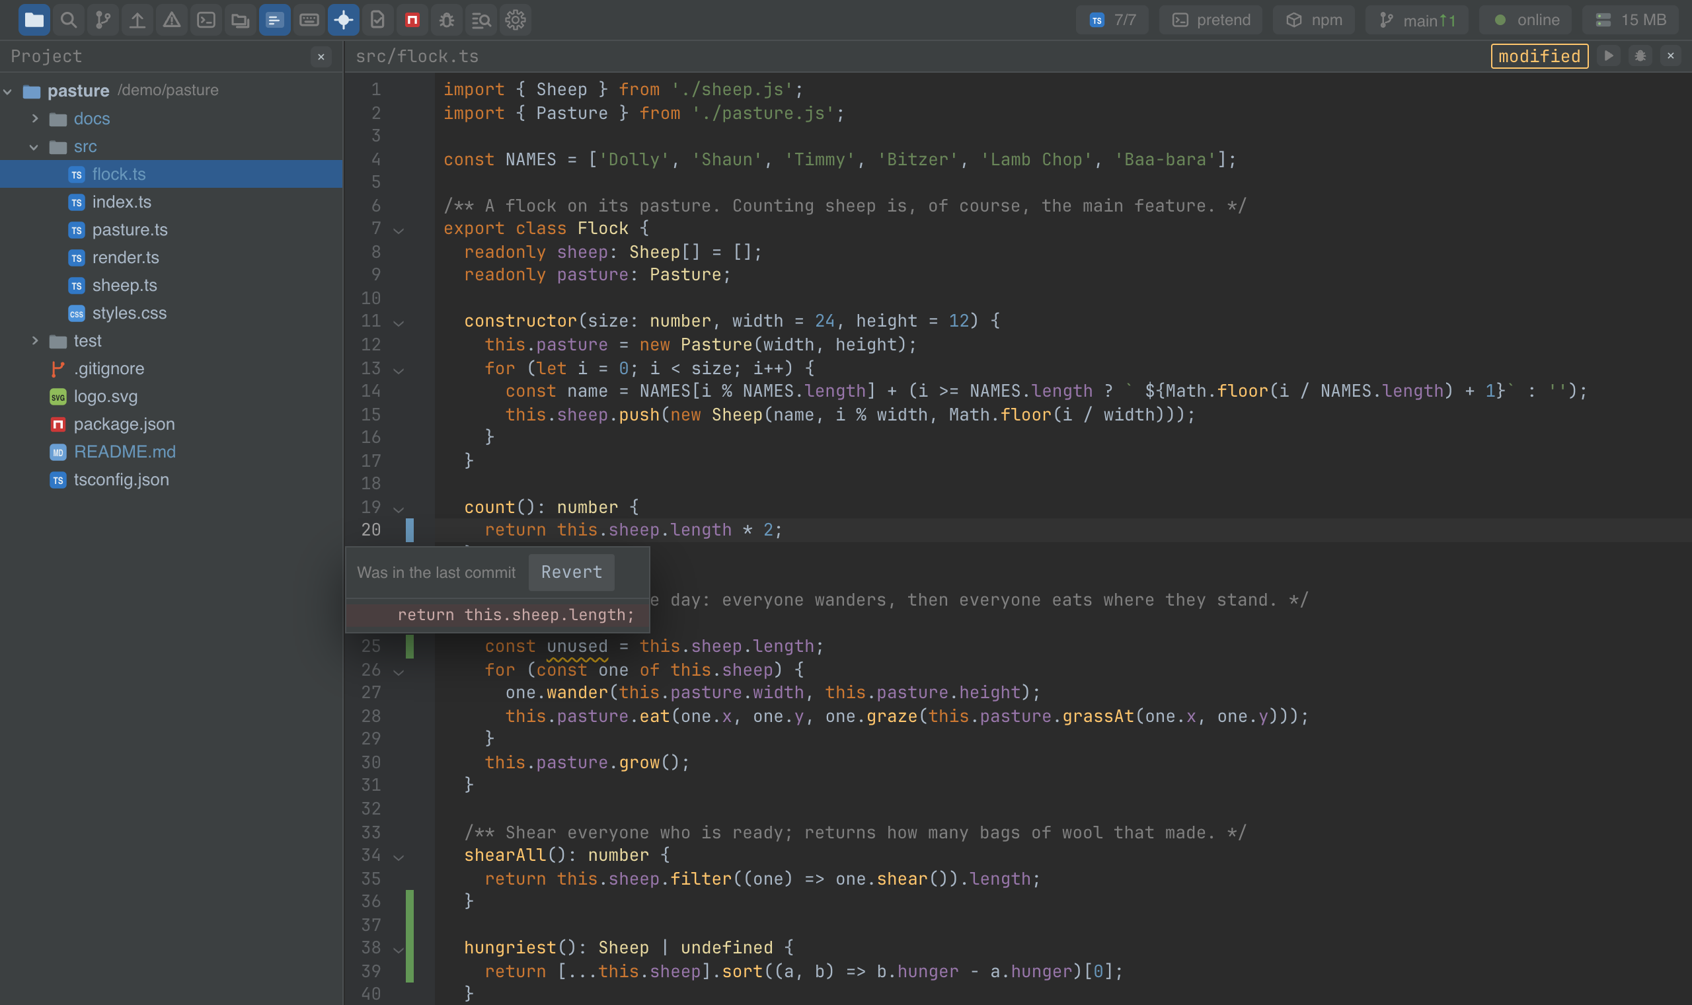The image size is (1692, 1005).
Task: Click the src/flock.ts editor path title
Action: 417,56
